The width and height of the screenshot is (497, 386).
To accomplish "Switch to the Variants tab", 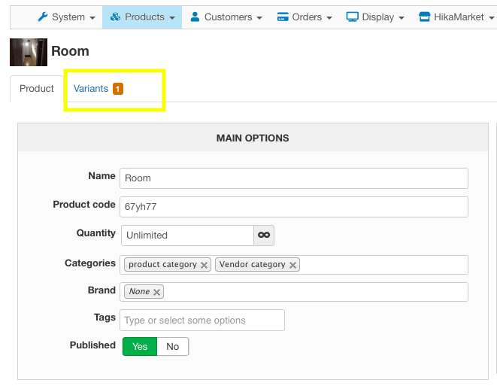I will click(x=91, y=89).
